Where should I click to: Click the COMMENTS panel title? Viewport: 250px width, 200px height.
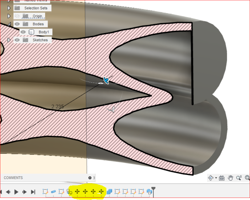pyautogui.click(x=13, y=178)
